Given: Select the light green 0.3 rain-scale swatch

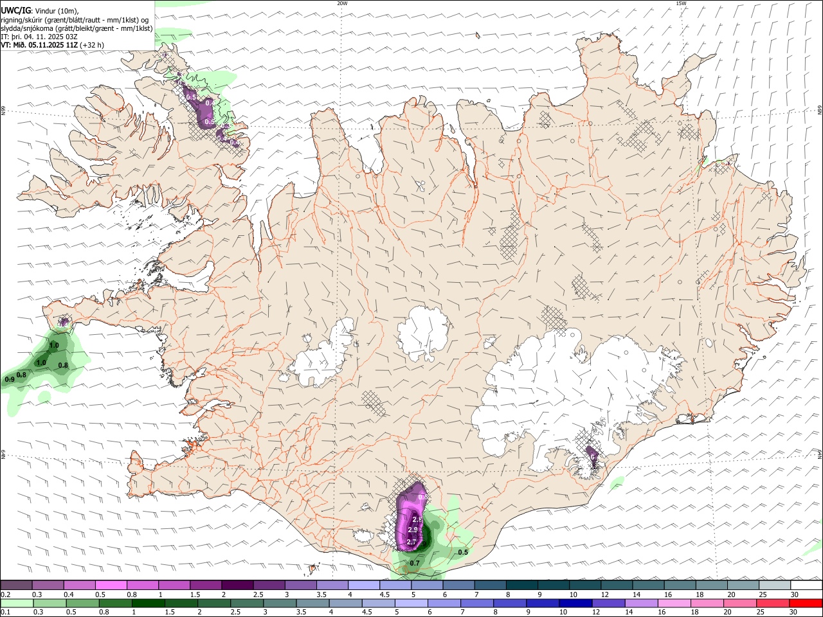Looking at the screenshot, I should [x=50, y=603].
